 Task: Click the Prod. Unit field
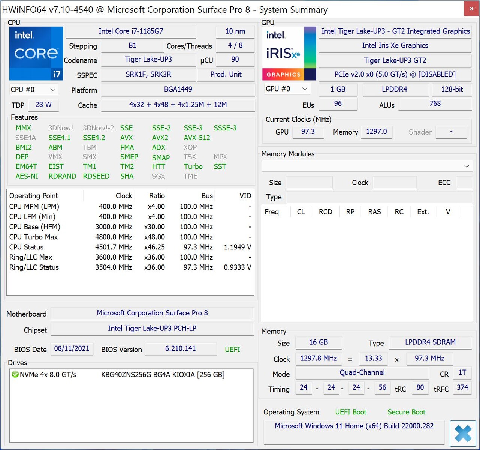(226, 74)
